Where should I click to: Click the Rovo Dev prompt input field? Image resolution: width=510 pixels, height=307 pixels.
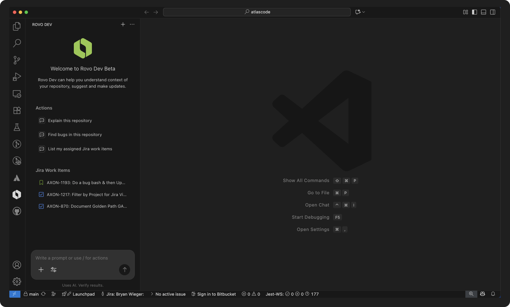[83, 258]
